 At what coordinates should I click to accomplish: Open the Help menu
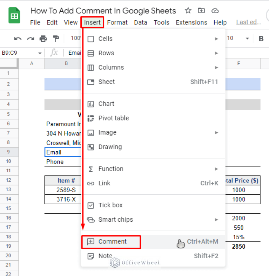pyautogui.click(x=220, y=22)
